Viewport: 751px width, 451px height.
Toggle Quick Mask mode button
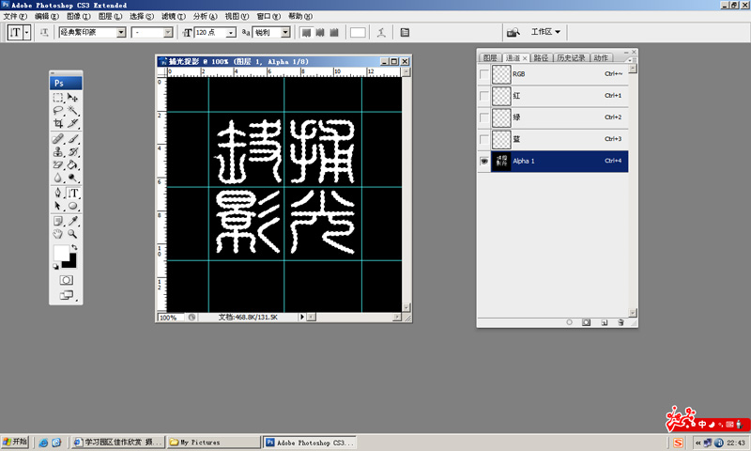(66, 280)
